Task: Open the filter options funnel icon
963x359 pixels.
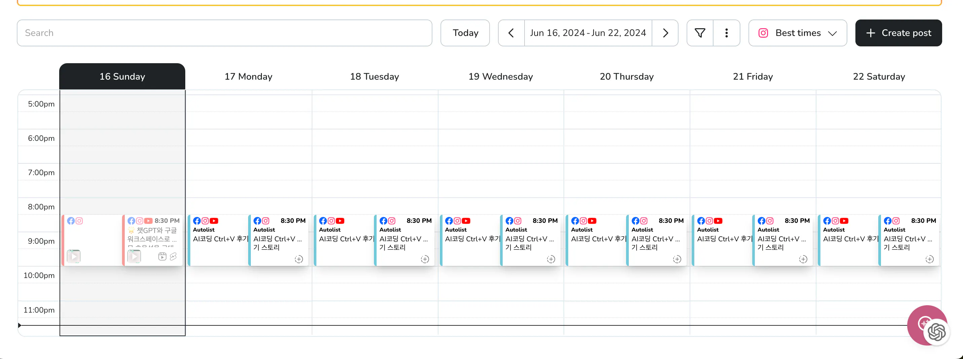Action: click(x=700, y=33)
